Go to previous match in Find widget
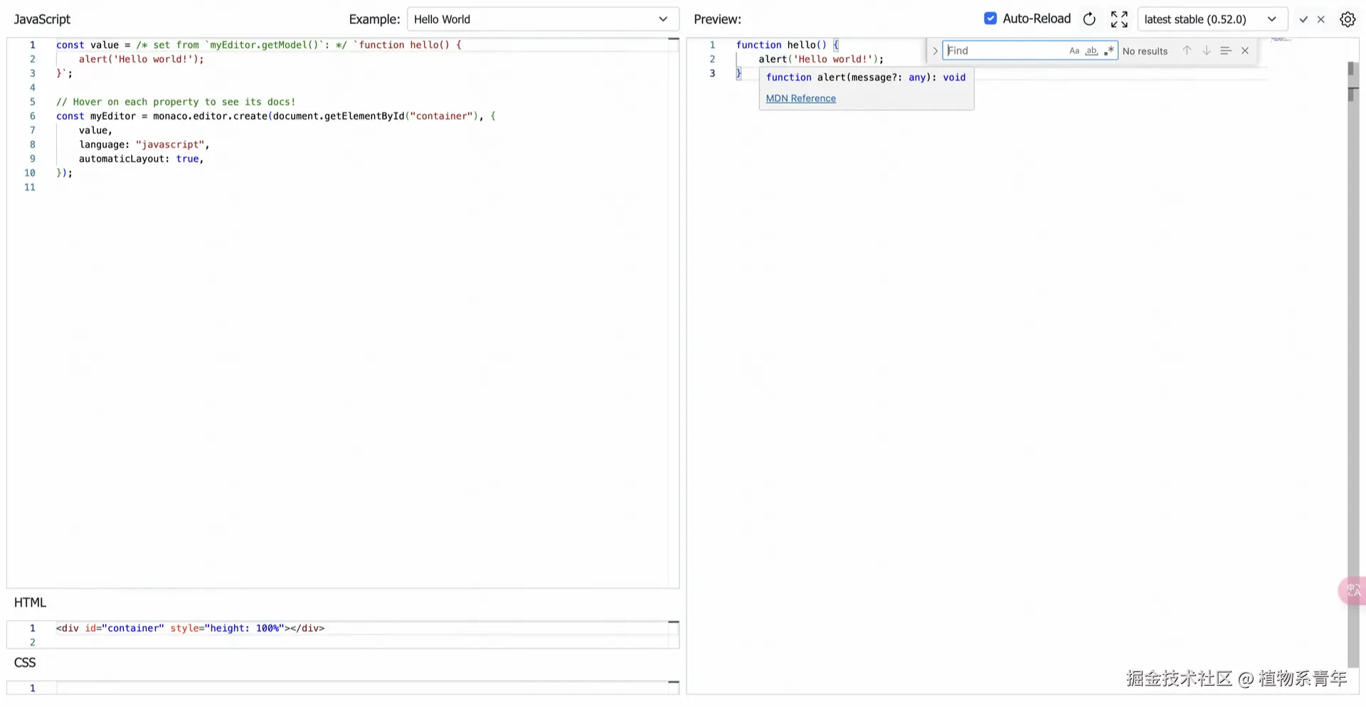The width and height of the screenshot is (1366, 707). tap(1187, 51)
